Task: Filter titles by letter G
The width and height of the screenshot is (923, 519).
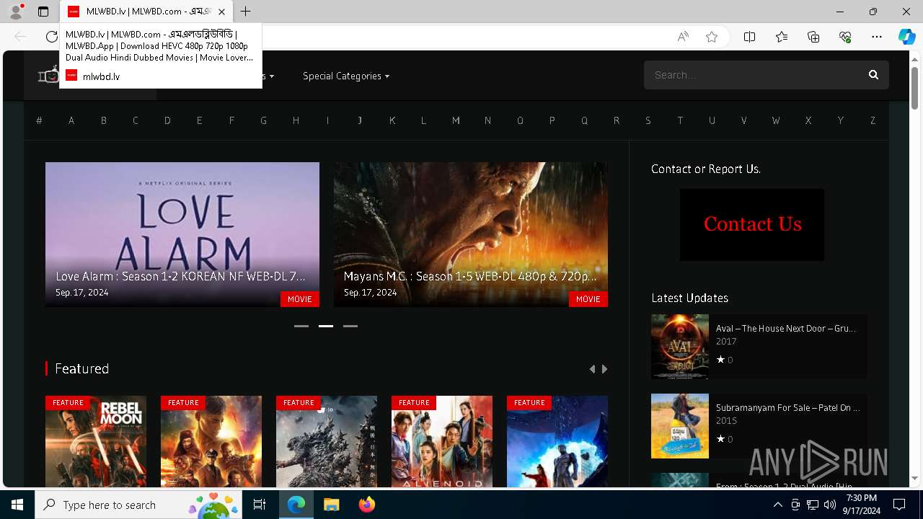Action: (x=263, y=120)
